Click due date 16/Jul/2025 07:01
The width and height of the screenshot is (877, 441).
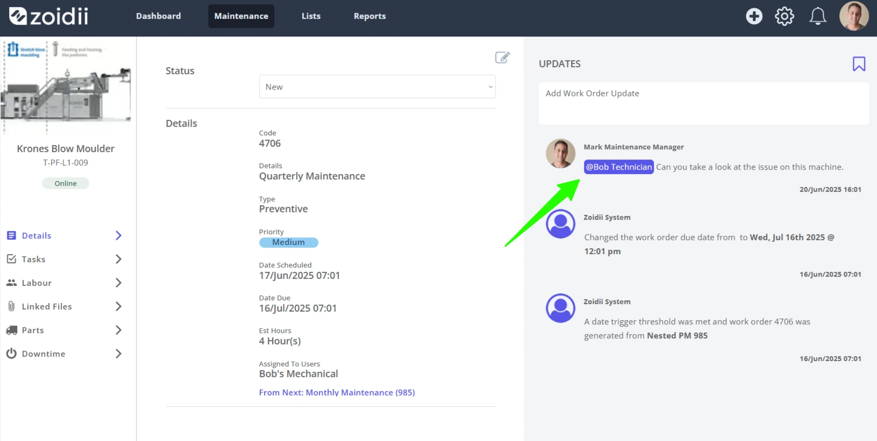point(298,308)
